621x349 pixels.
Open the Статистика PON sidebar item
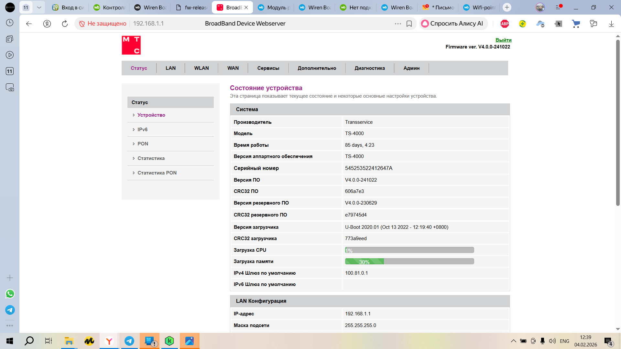pos(157,173)
